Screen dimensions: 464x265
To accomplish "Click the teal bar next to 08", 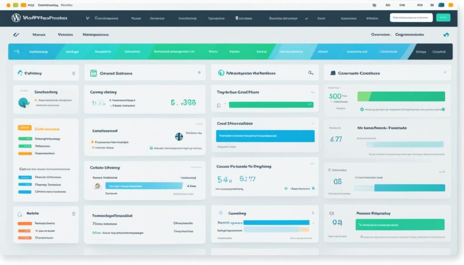I will tap(410, 188).
